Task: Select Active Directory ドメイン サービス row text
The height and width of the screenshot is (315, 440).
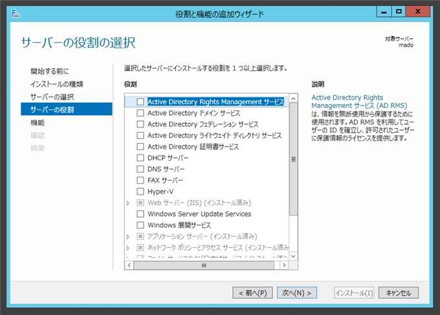Action: pos(194,113)
